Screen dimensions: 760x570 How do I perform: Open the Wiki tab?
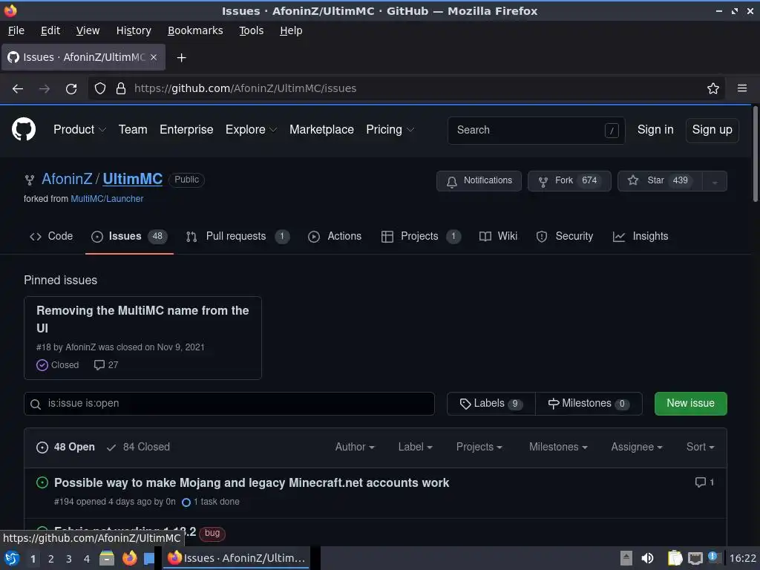point(498,237)
